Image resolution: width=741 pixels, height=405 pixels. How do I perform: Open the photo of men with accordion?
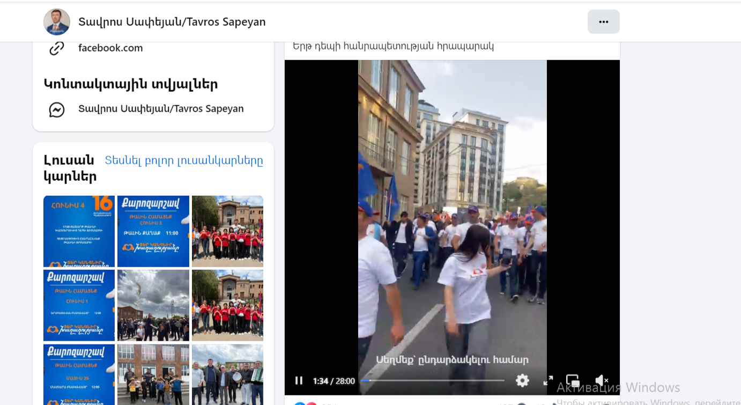click(x=227, y=374)
